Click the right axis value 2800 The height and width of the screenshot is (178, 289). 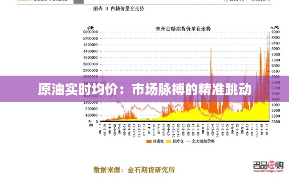(x=276, y=121)
